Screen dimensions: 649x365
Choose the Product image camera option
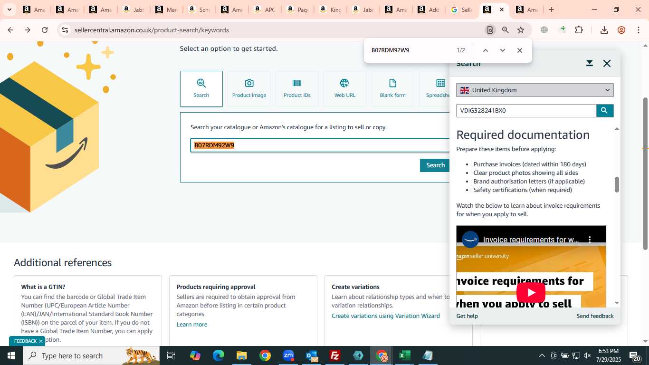[249, 89]
